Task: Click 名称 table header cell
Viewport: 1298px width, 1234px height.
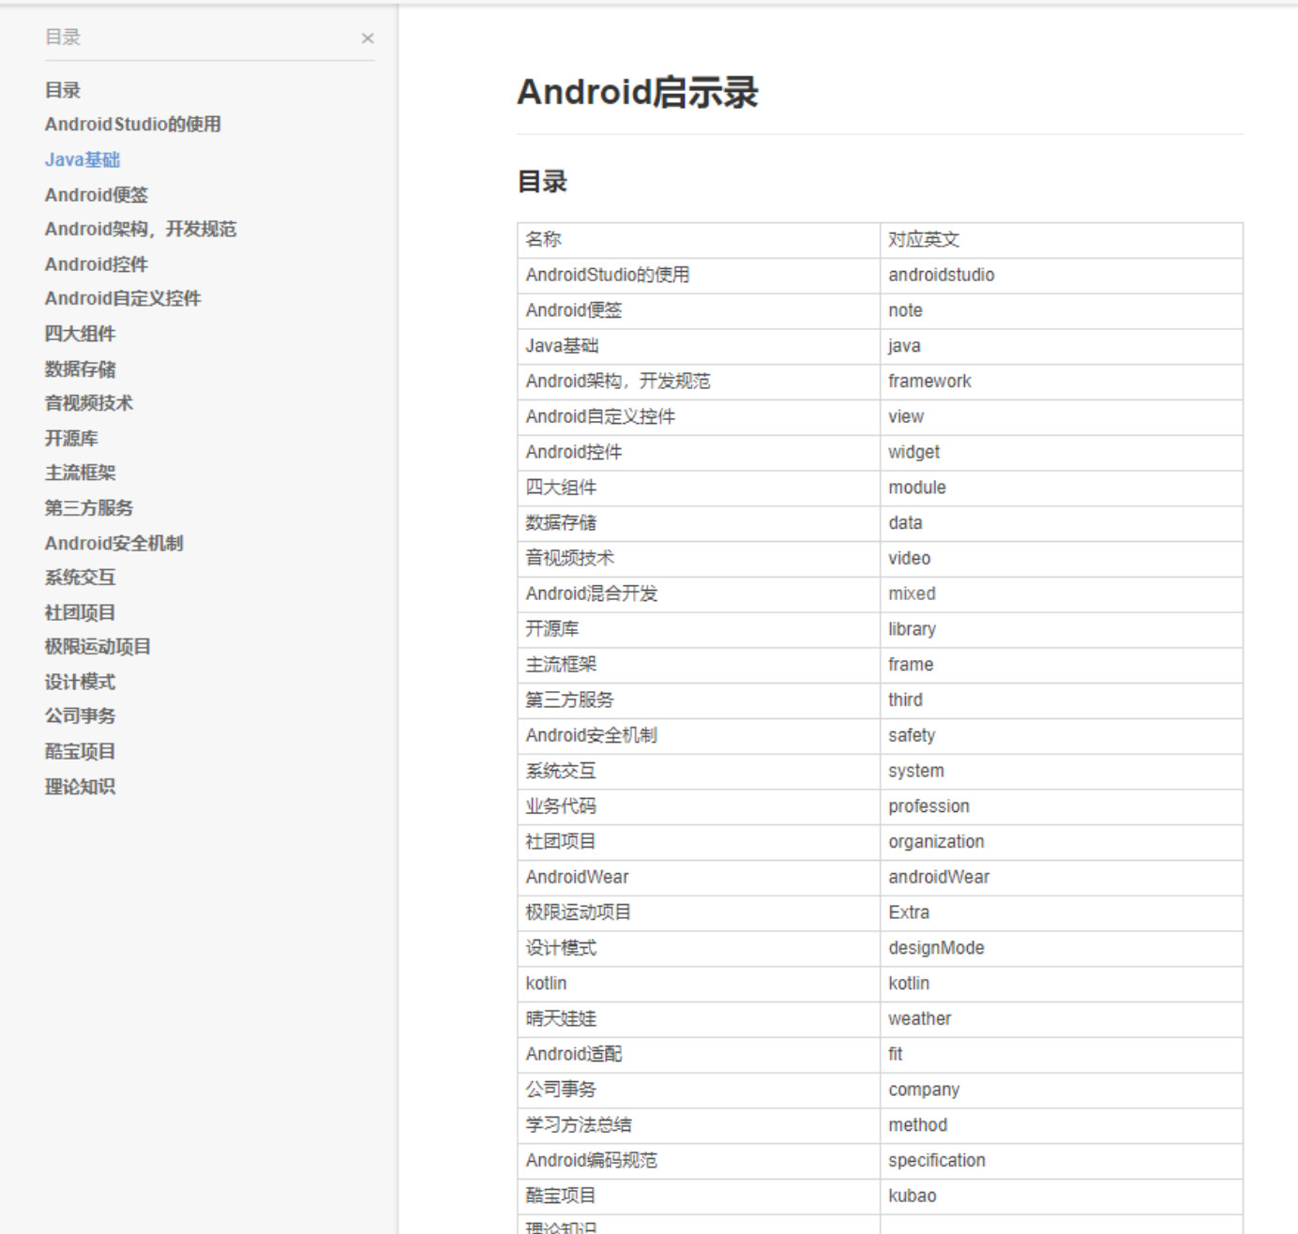Action: click(x=699, y=240)
